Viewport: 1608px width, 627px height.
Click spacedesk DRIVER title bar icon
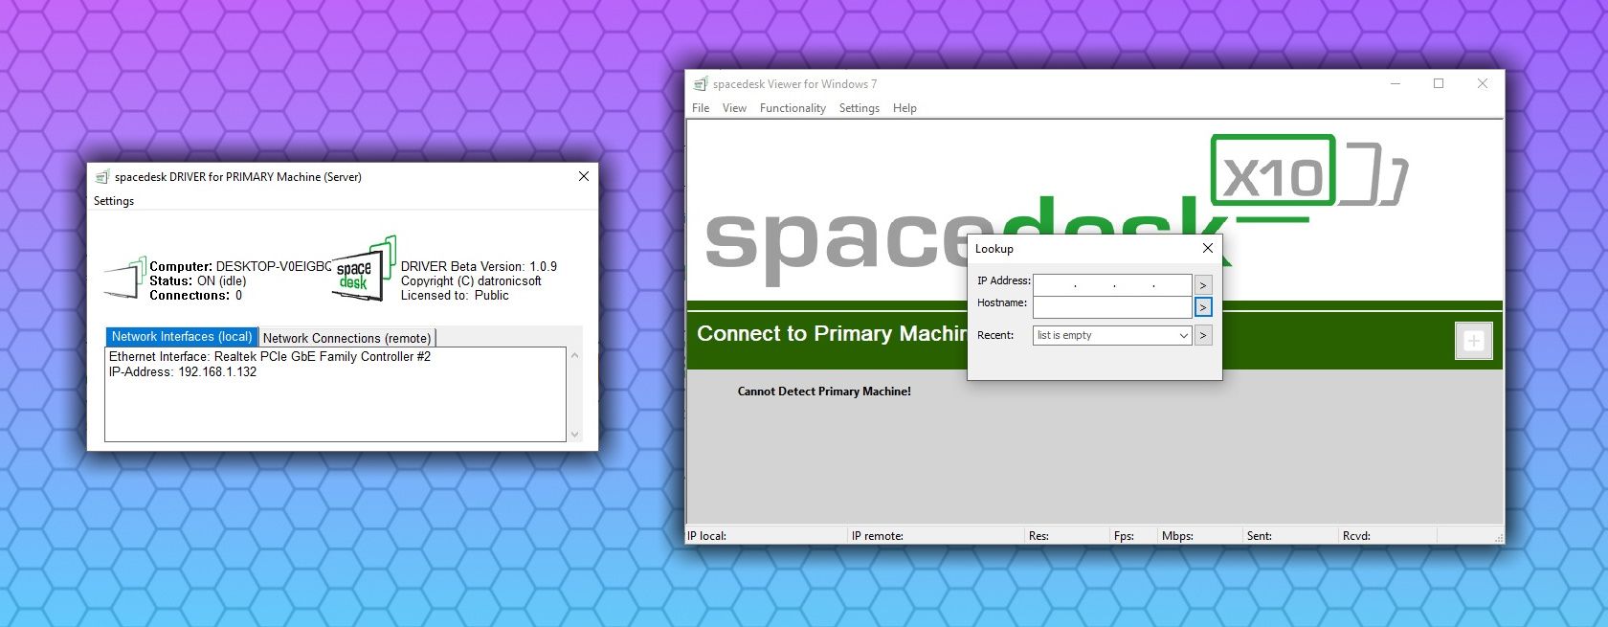click(x=102, y=177)
